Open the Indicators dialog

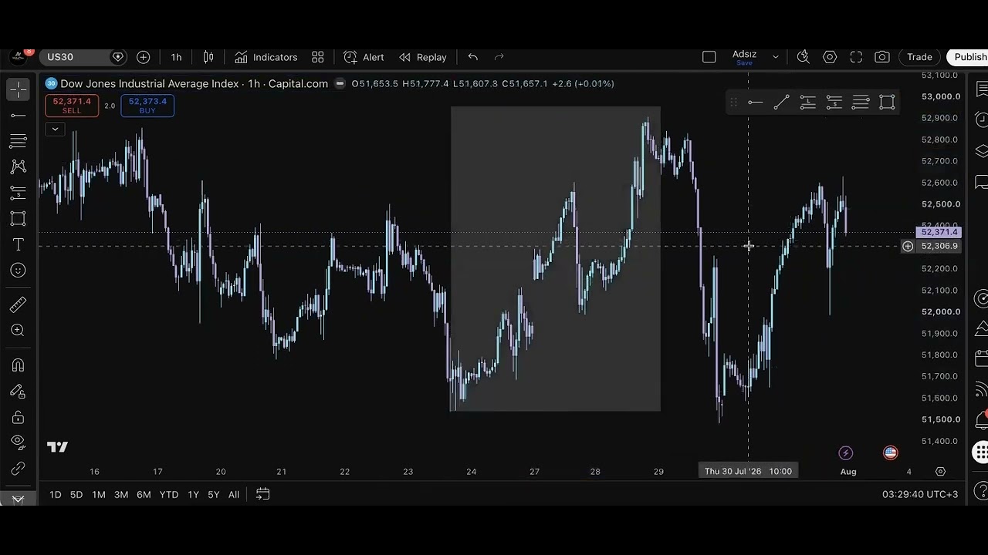point(266,57)
